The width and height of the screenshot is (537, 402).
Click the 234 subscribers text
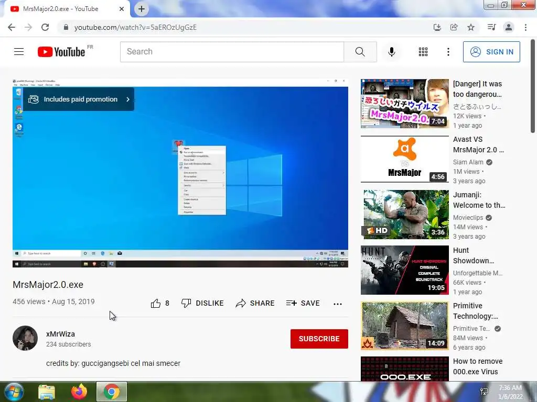click(69, 344)
